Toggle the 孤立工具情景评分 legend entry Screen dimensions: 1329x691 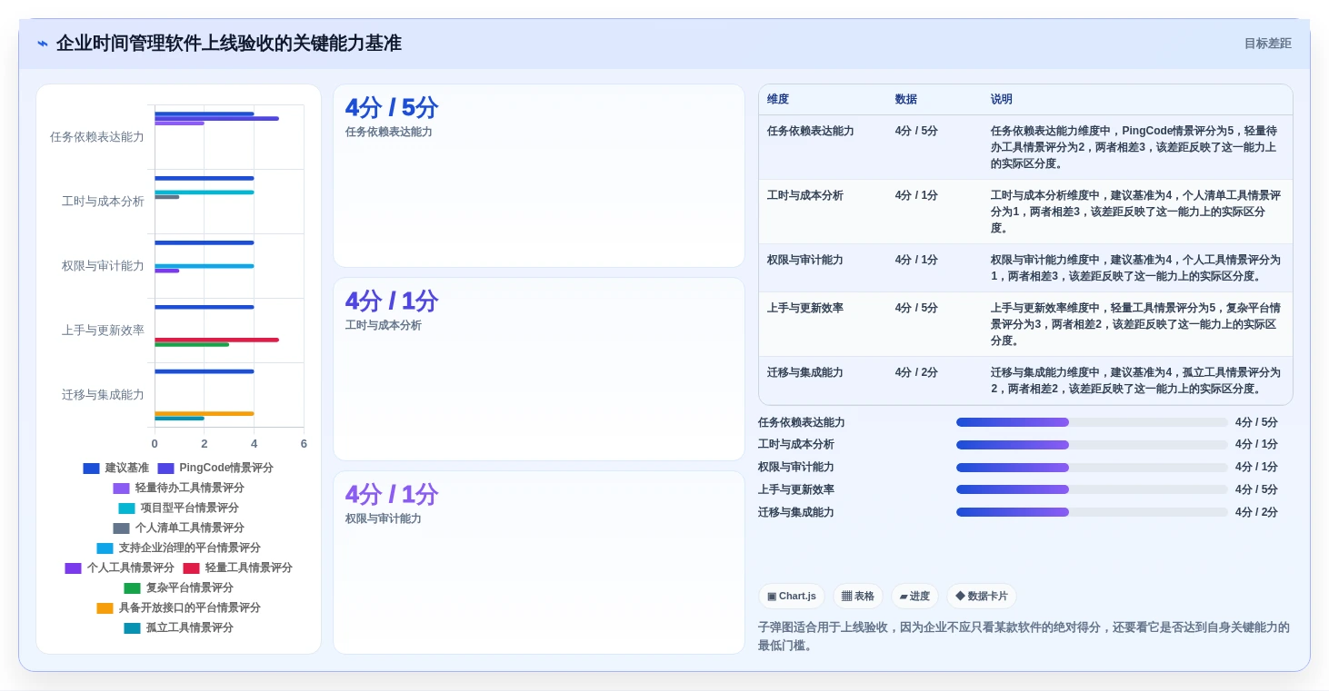(x=178, y=628)
